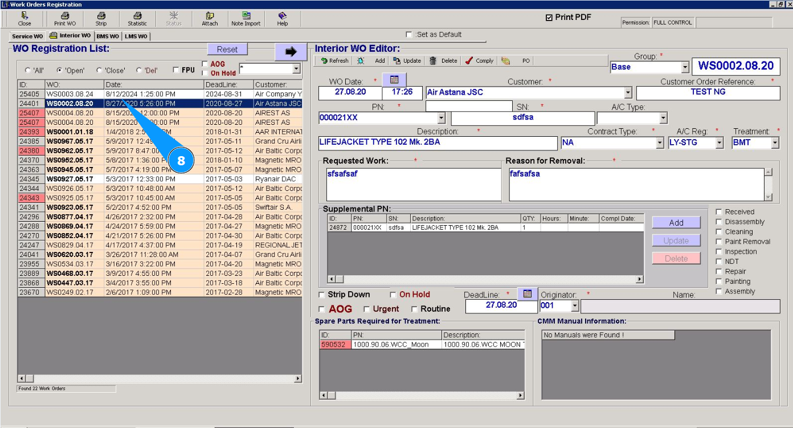
Task: Expand the Customer dropdown
Action: [x=628, y=92]
